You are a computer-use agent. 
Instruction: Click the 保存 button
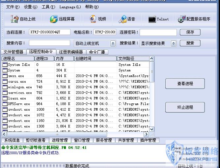[x=190, y=32]
